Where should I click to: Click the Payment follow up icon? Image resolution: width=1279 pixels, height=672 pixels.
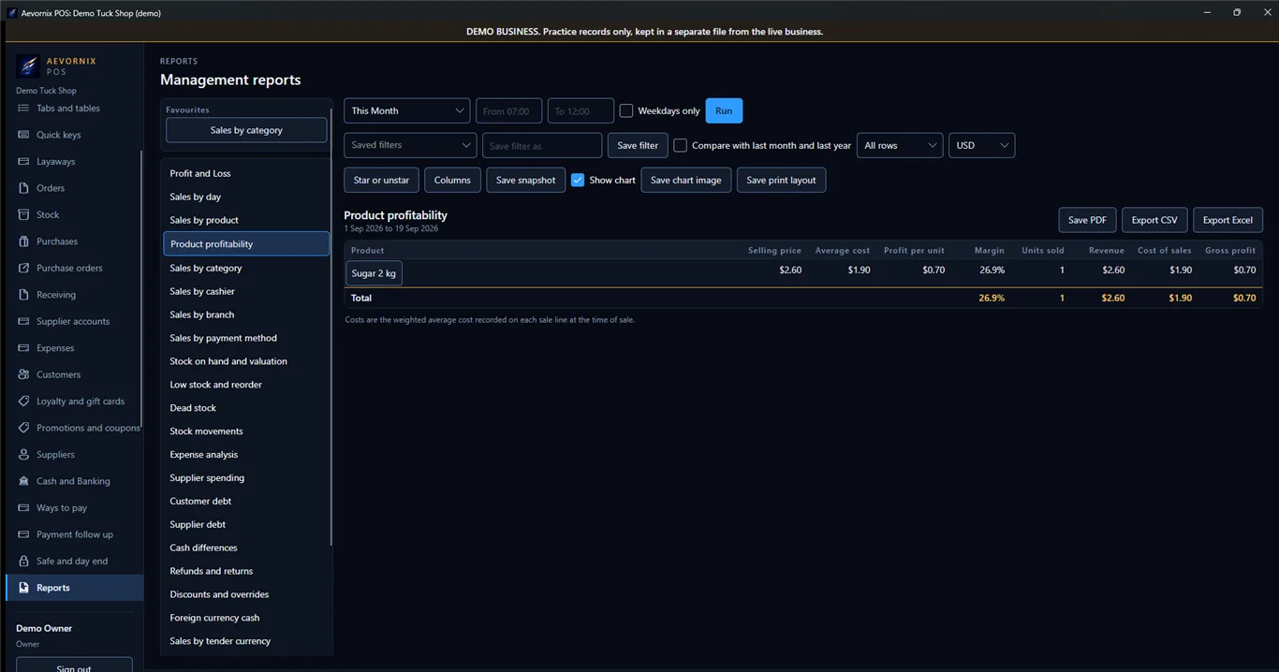(23, 534)
